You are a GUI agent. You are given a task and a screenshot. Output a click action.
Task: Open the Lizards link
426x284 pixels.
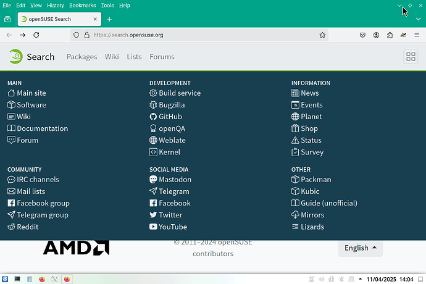pos(308,227)
